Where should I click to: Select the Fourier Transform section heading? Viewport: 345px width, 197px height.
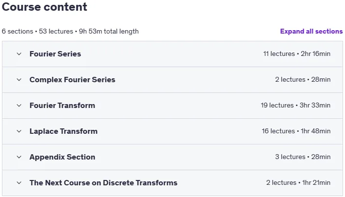[62, 106]
